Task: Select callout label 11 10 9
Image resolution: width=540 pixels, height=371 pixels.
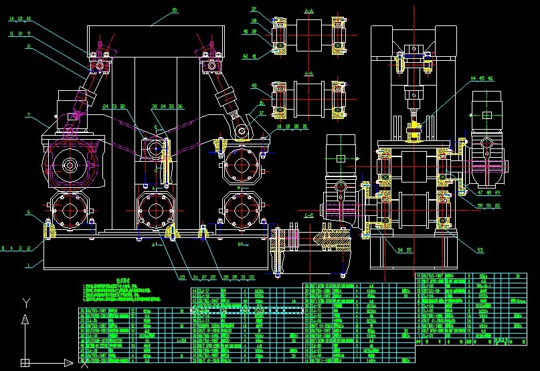Action: [x=20, y=33]
